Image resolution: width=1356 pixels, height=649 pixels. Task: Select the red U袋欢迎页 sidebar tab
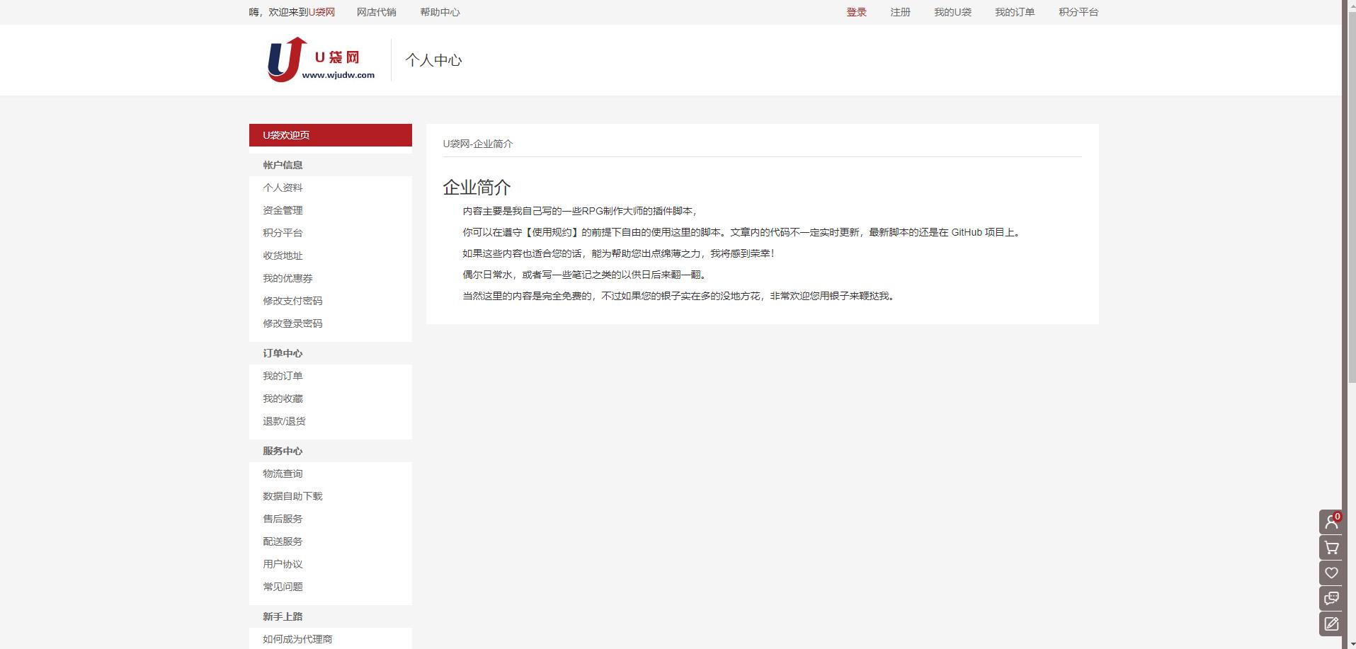click(331, 135)
